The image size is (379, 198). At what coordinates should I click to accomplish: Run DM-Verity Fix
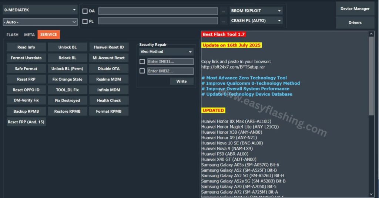point(26,100)
